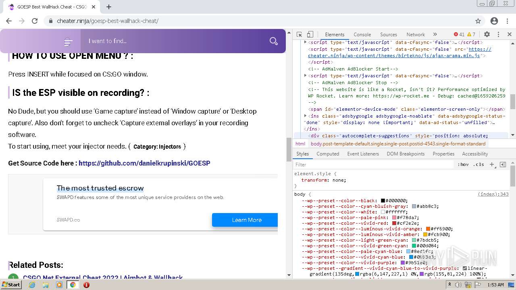Viewport: 516px width, 290px height.
Task: Select the body breadcrumb item
Action: point(398,143)
